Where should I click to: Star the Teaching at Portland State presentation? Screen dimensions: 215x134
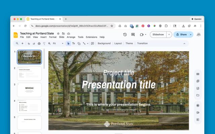(x=58, y=33)
